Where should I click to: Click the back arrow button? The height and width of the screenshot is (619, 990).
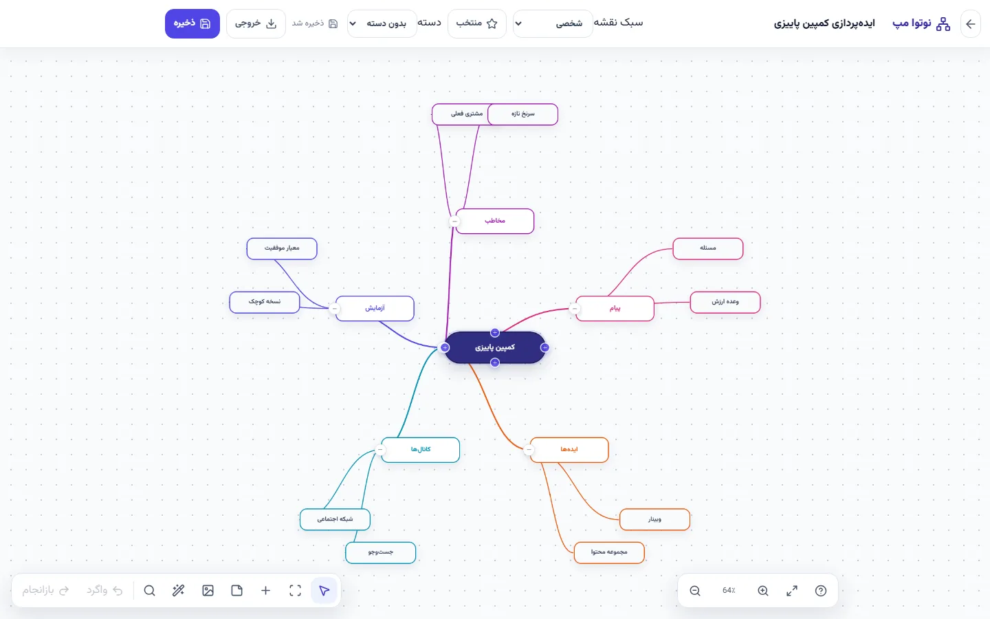(970, 23)
